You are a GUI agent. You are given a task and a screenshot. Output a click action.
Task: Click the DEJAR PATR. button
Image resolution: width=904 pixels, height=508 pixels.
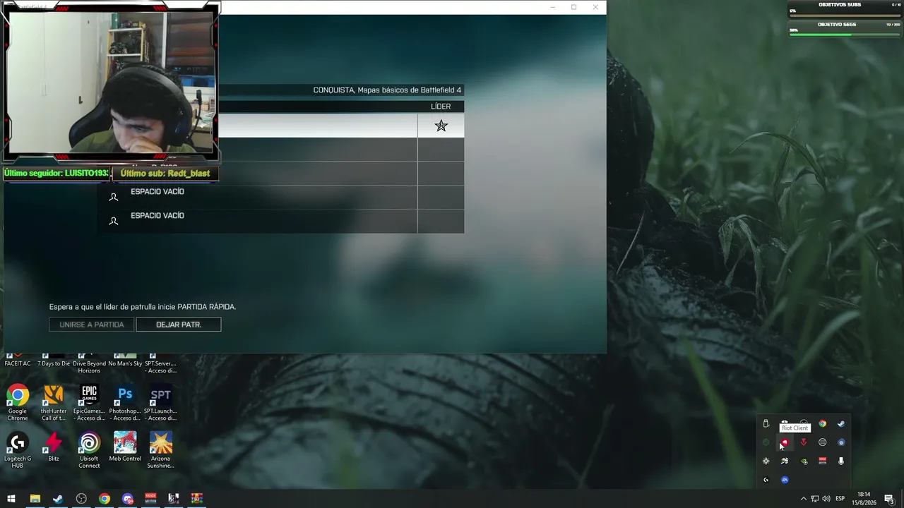[179, 325]
